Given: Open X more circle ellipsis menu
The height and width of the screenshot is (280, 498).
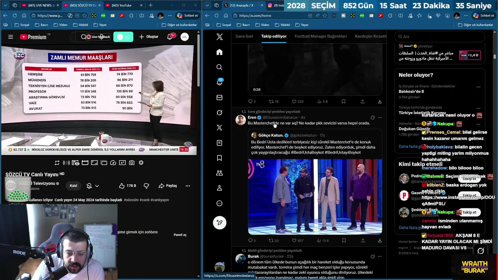Looking at the screenshot, I should pyautogui.click(x=219, y=203).
